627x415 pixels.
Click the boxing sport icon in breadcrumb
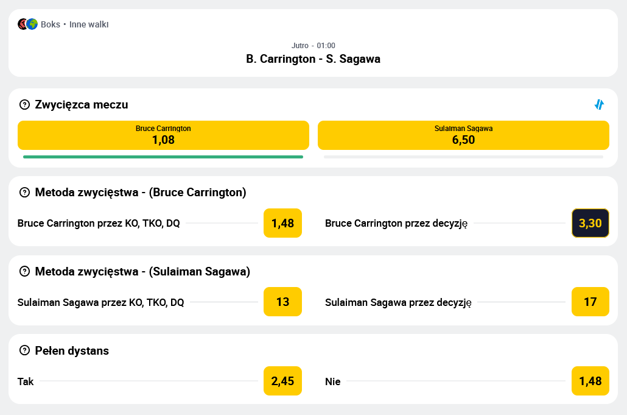[x=23, y=24]
